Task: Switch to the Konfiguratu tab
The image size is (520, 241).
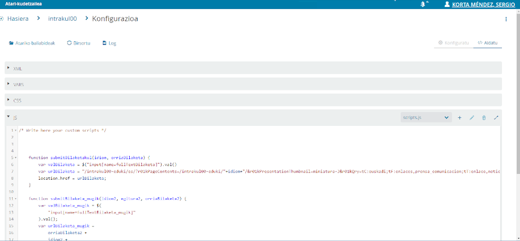Action: (453, 43)
